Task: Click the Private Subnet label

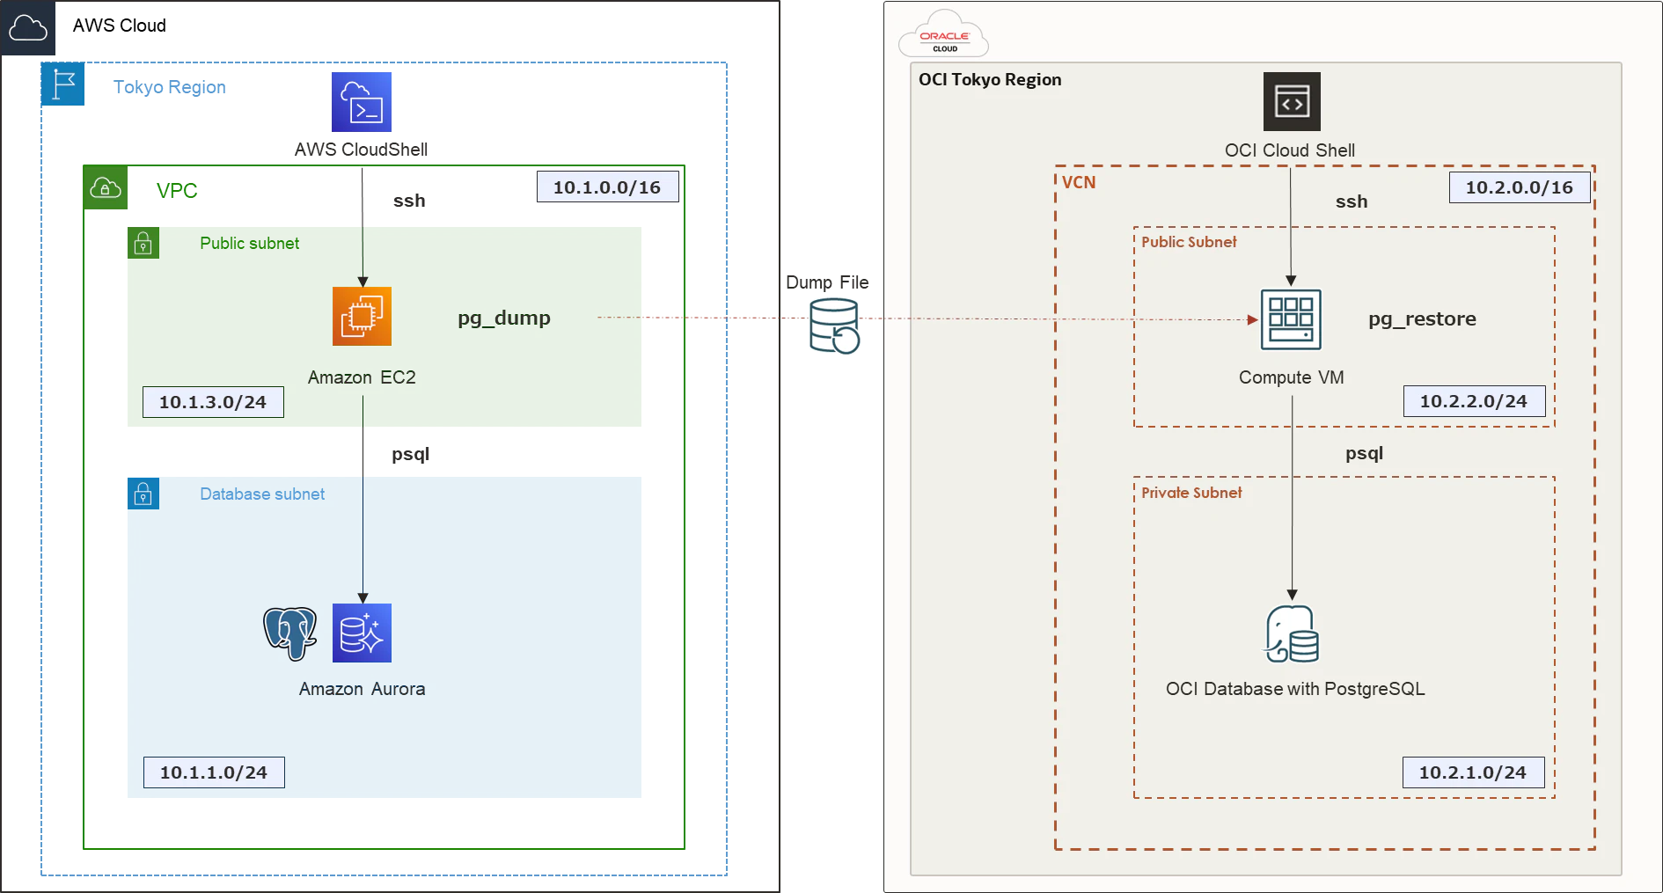Action: [x=1191, y=493]
